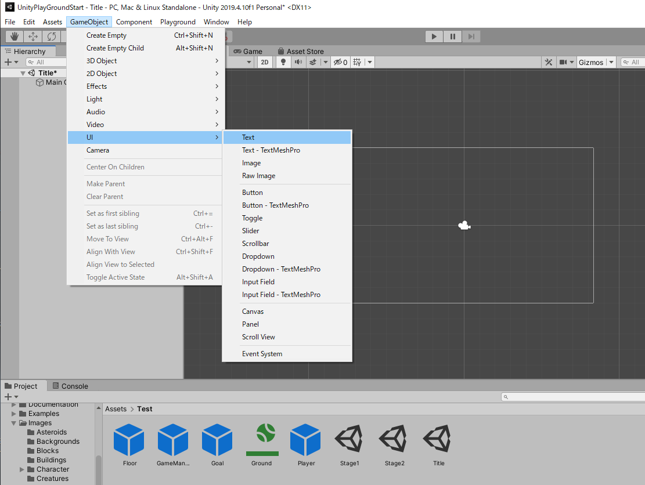Toggle the 2D view mode
This screenshot has height=485, width=645.
point(265,62)
